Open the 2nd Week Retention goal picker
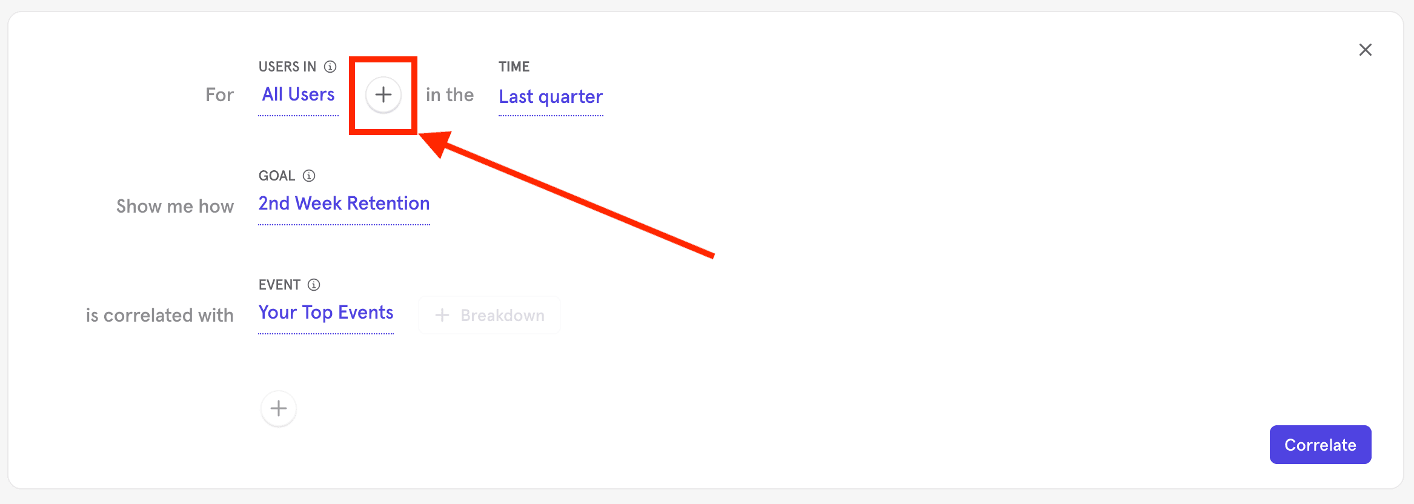The height and width of the screenshot is (504, 1414). [x=344, y=204]
